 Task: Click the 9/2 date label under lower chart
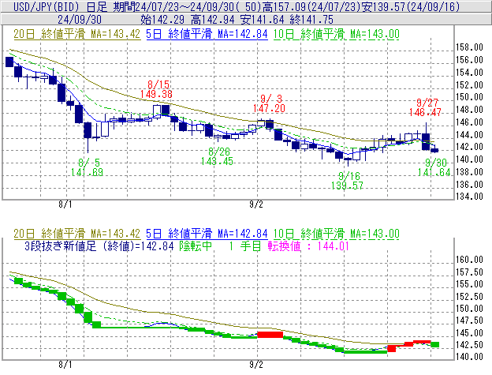(256, 365)
